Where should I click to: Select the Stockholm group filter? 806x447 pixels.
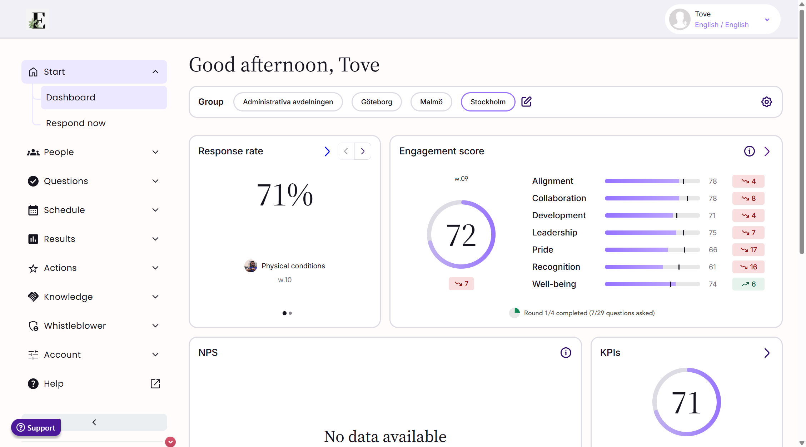coord(488,102)
